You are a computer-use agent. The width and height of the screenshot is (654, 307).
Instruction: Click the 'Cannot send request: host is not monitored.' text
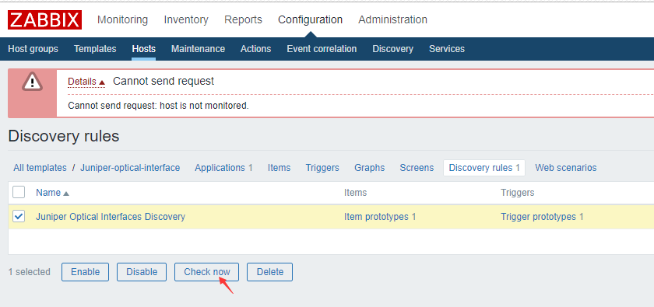tap(158, 106)
